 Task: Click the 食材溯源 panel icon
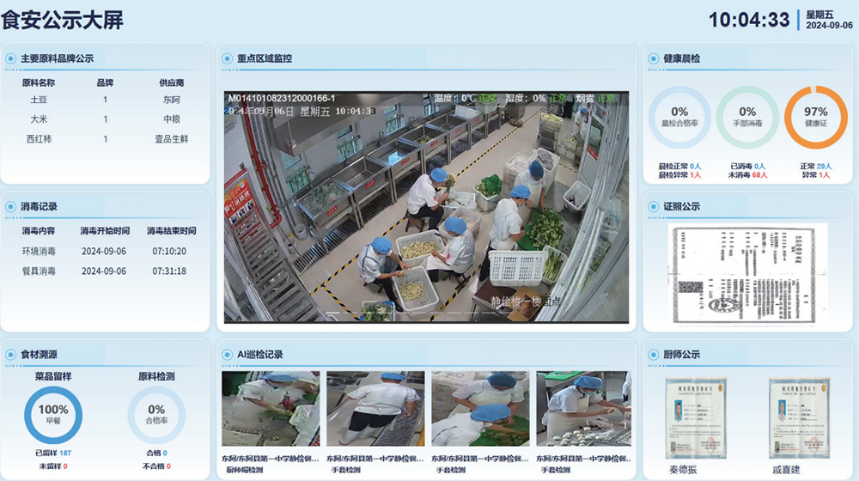[x=10, y=355]
